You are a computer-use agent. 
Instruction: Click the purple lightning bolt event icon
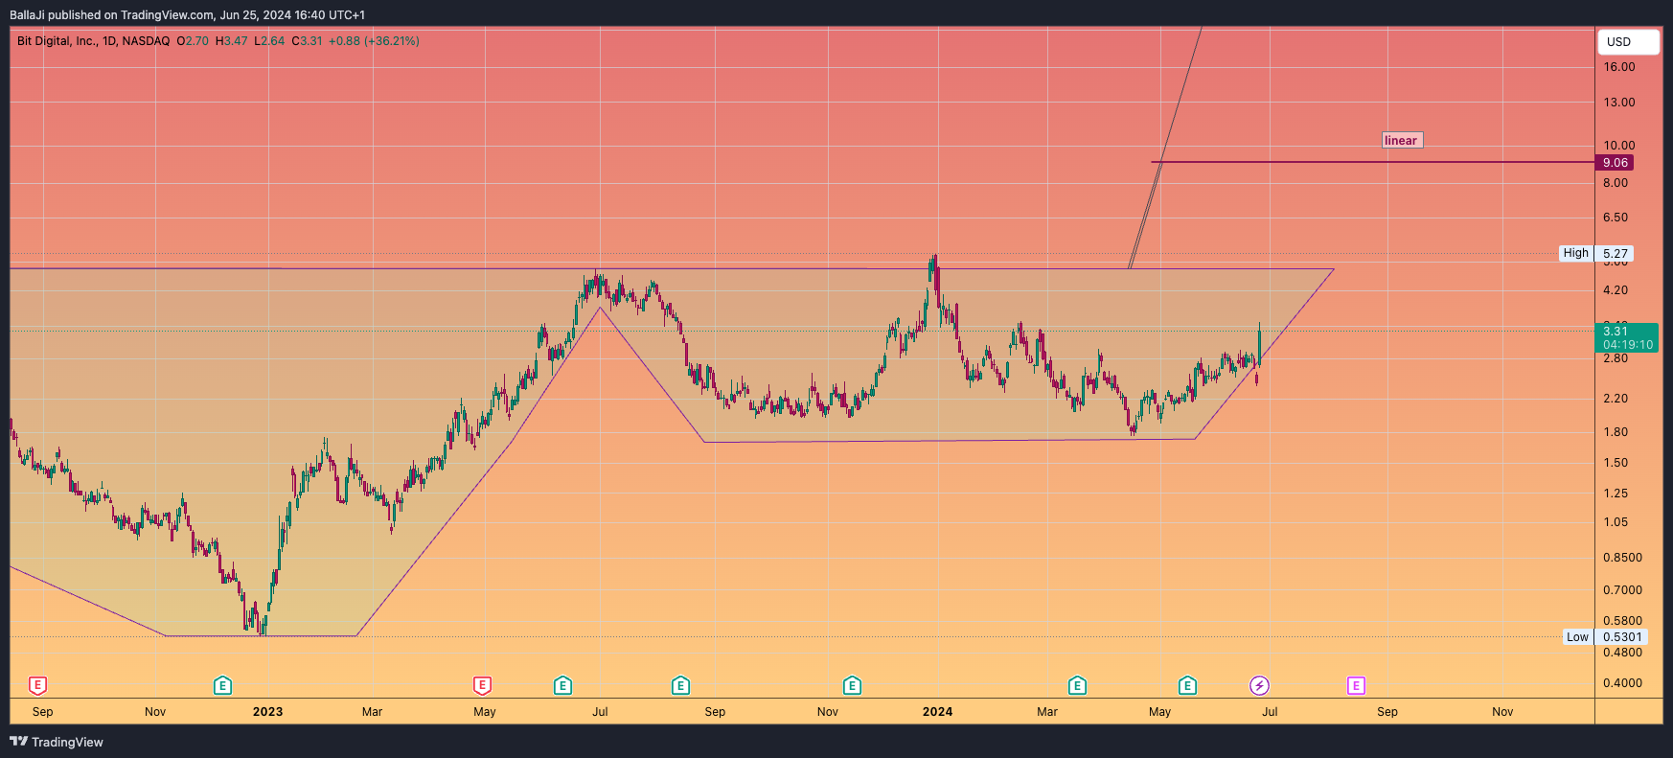[1259, 685]
